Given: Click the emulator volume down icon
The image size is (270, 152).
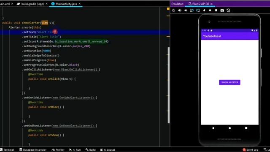Looking at the screenshot, I should 186,10.
